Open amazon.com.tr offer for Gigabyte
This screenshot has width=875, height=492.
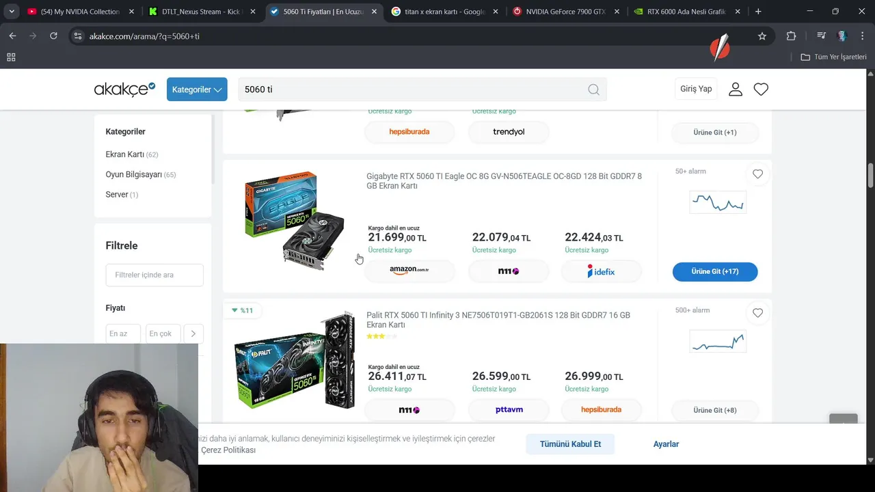click(x=409, y=271)
